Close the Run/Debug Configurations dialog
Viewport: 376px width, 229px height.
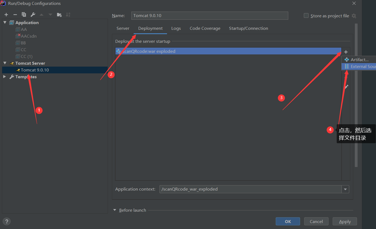[x=354, y=4]
